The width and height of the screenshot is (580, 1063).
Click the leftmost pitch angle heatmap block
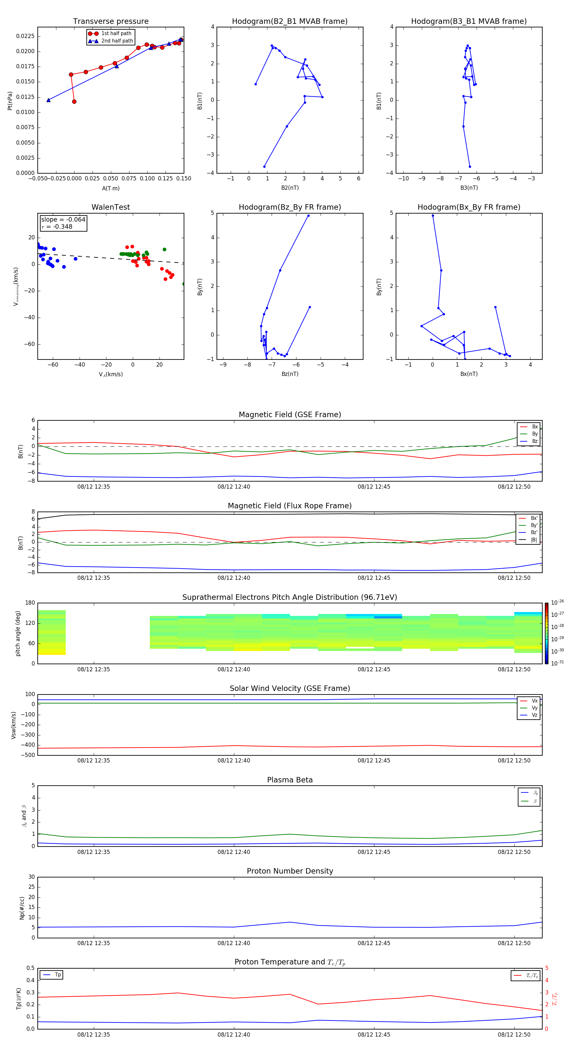coord(52,633)
